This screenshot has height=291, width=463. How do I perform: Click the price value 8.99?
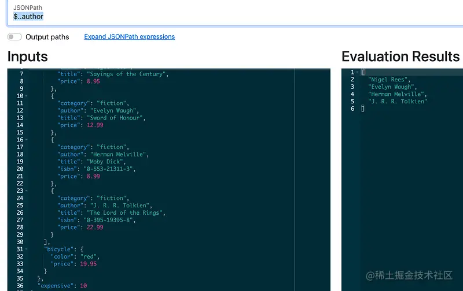93,176
